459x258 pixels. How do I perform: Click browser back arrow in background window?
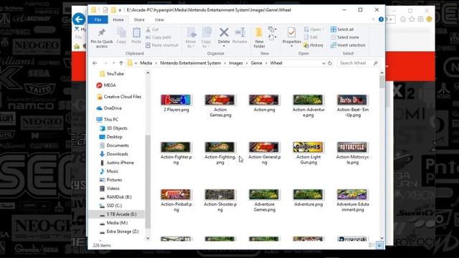pos(79,19)
